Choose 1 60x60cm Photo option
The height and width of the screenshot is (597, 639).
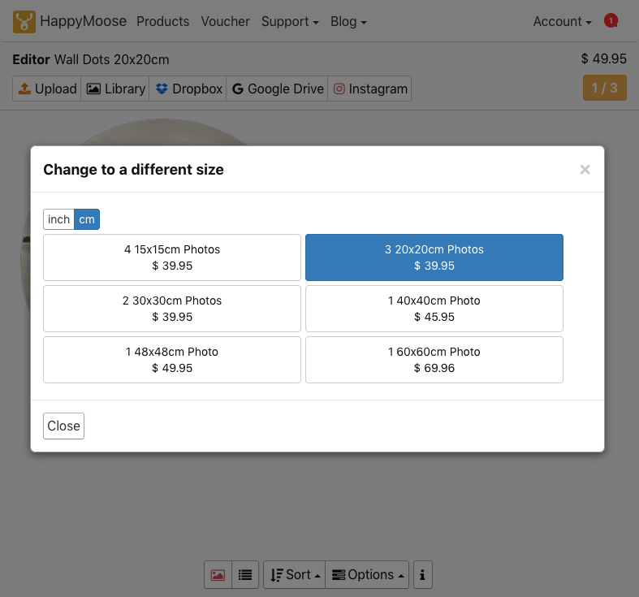(434, 360)
